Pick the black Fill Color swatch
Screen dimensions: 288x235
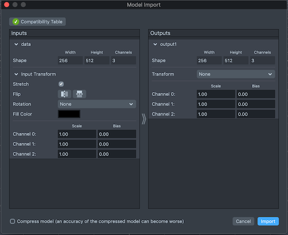tap(69, 114)
